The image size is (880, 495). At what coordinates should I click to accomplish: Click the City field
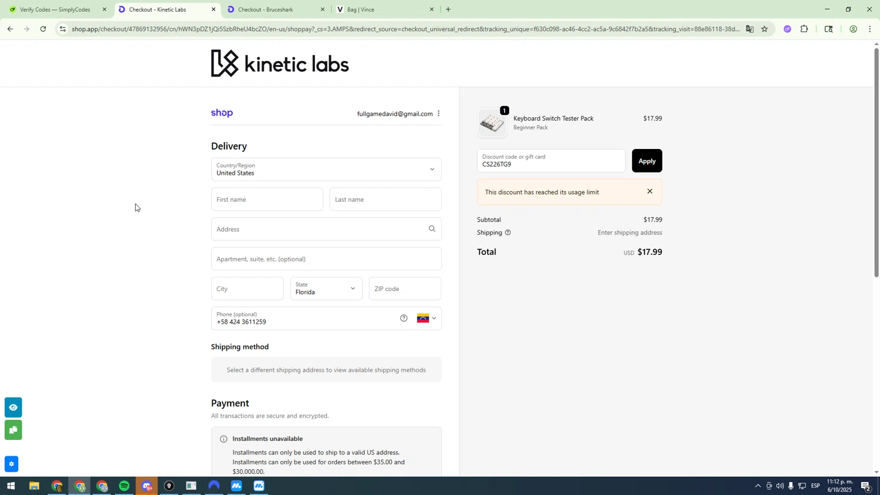(247, 289)
